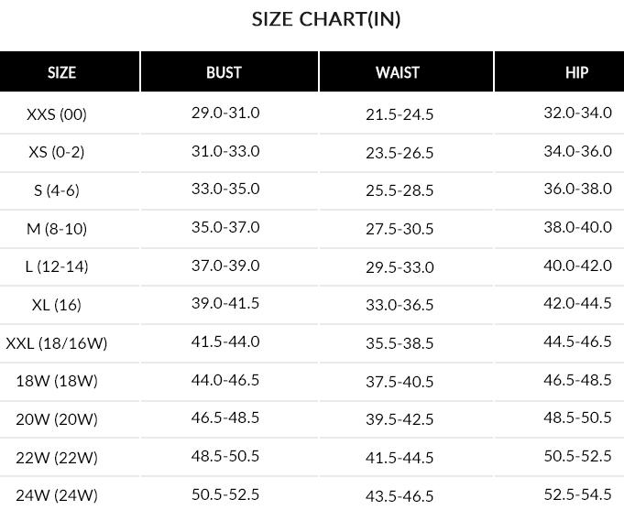Click the L (12-14) size label
The width and height of the screenshot is (624, 510).
(x=57, y=266)
